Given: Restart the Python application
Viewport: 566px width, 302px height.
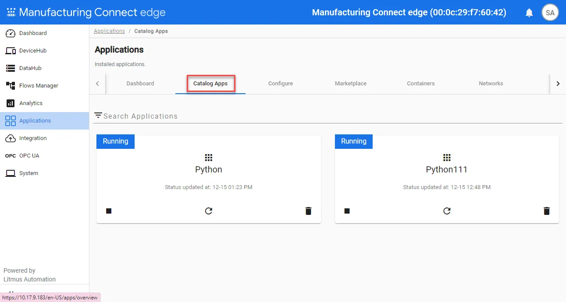Looking at the screenshot, I should tap(209, 211).
